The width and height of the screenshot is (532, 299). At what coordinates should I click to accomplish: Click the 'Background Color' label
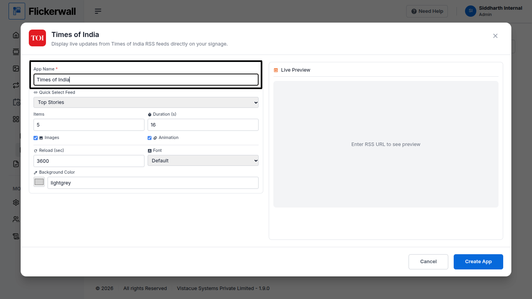pos(57,172)
